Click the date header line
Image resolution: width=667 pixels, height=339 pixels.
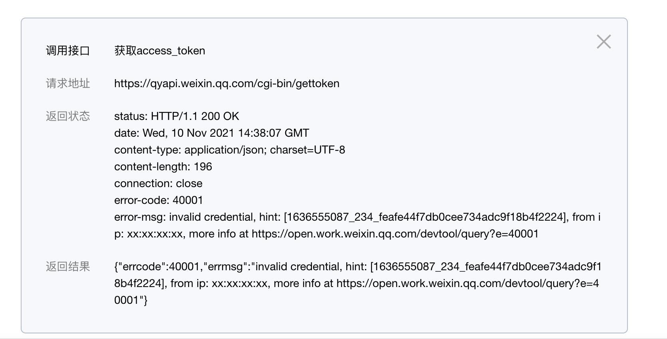[x=212, y=133]
